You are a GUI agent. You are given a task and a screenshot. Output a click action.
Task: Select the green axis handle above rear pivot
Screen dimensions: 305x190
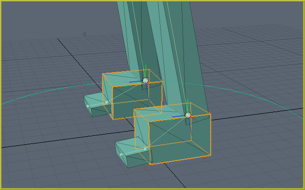[145, 70]
